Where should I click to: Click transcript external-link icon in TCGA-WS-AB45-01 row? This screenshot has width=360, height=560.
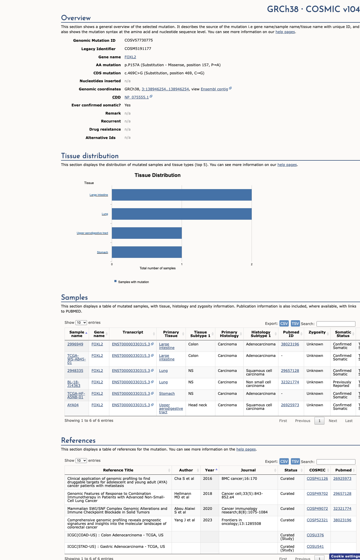[x=152, y=355]
